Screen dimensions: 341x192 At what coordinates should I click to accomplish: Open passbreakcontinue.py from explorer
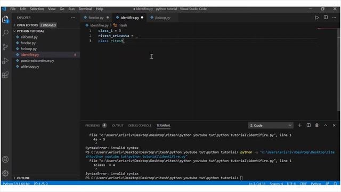(37, 60)
